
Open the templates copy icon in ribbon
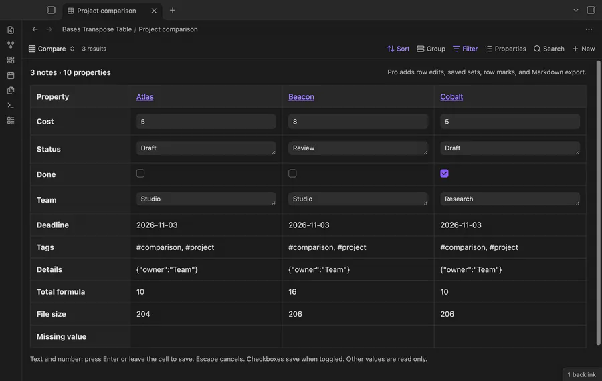[11, 90]
